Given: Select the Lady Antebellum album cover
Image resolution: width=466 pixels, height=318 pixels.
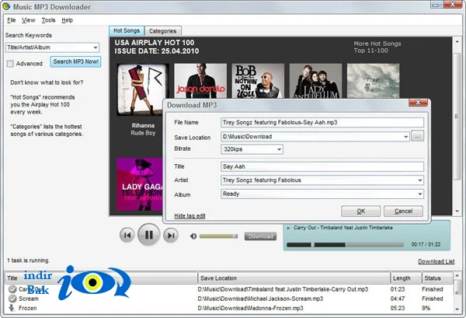Looking at the screenshot, I should coord(315,81).
